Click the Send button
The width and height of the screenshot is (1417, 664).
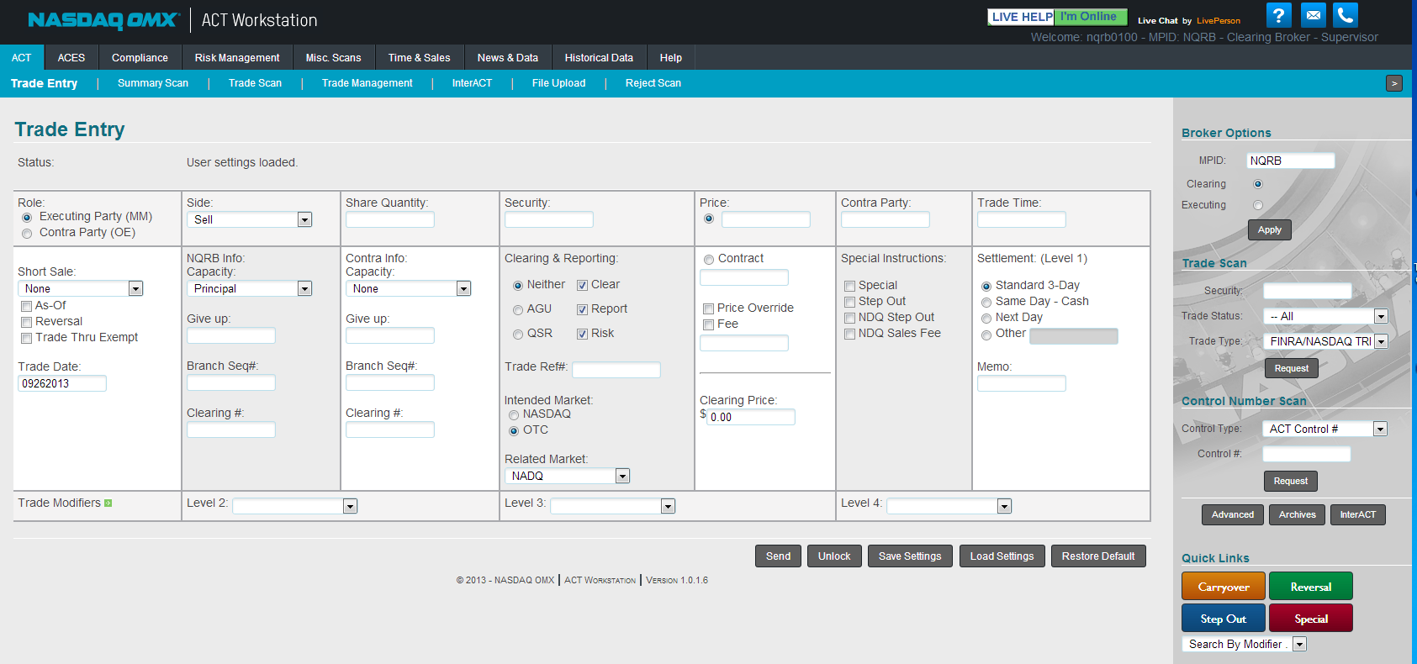point(778,556)
